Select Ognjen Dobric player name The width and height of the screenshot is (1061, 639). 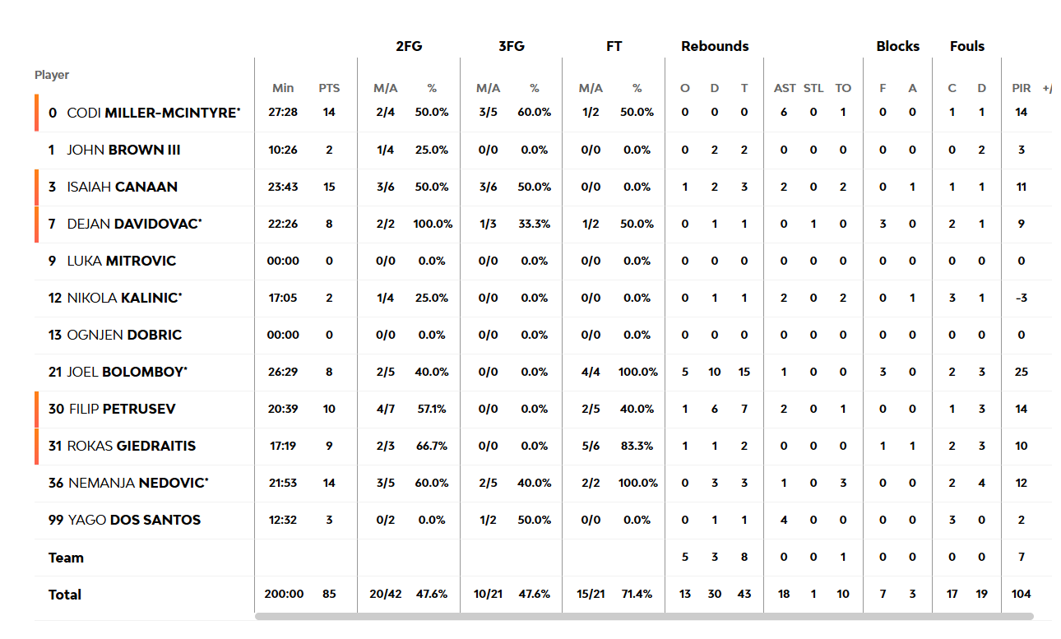click(x=125, y=335)
